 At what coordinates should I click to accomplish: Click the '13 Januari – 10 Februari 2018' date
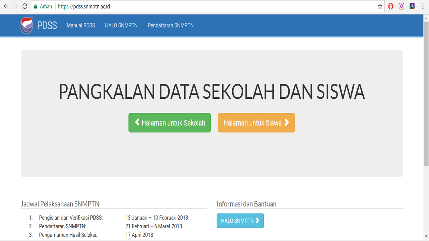pyautogui.click(x=157, y=218)
